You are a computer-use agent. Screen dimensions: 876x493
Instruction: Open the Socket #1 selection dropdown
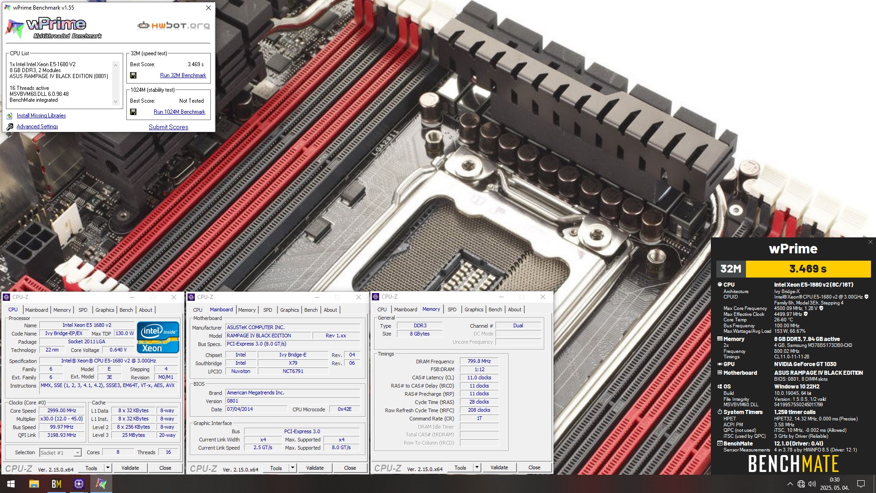(77, 453)
